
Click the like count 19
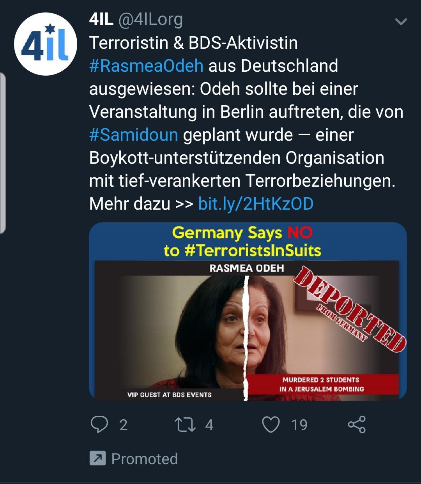(299, 425)
